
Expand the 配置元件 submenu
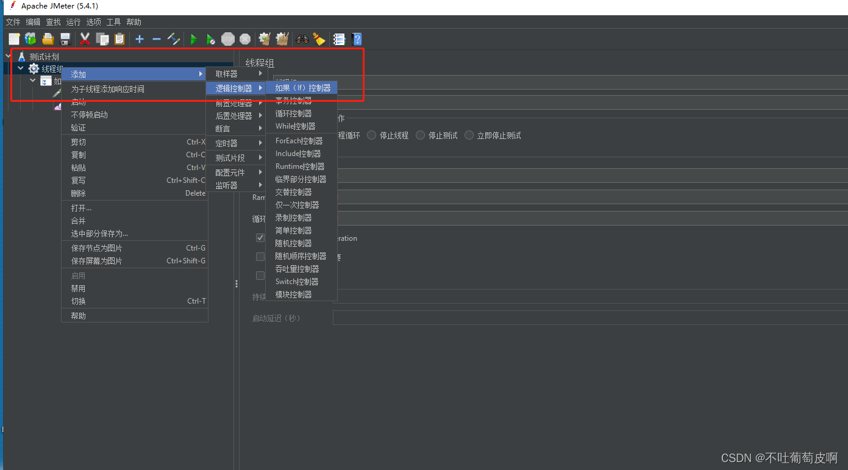click(237, 173)
